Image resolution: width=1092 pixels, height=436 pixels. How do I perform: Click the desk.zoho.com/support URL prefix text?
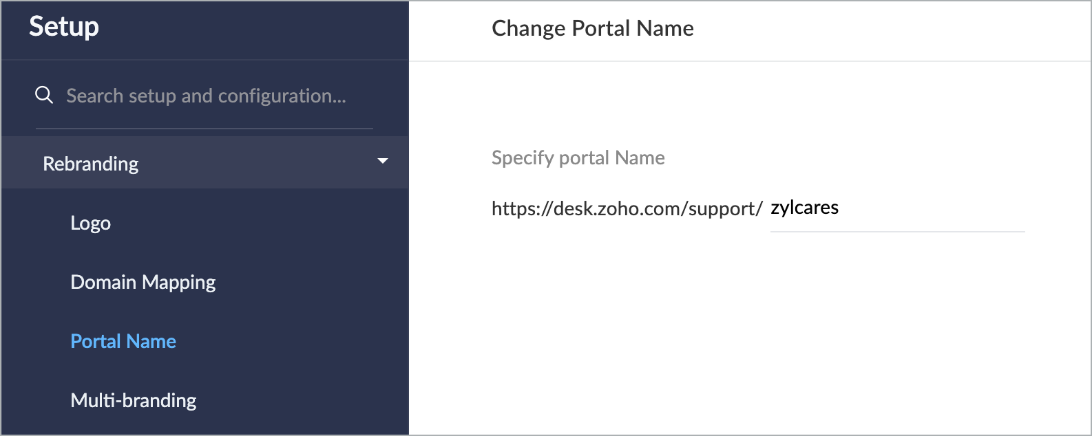(x=627, y=208)
